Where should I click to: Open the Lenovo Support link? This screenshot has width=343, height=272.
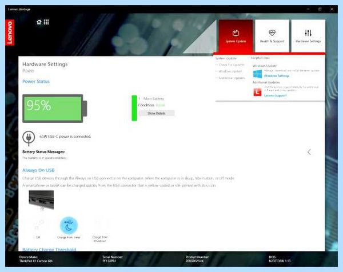275,95
